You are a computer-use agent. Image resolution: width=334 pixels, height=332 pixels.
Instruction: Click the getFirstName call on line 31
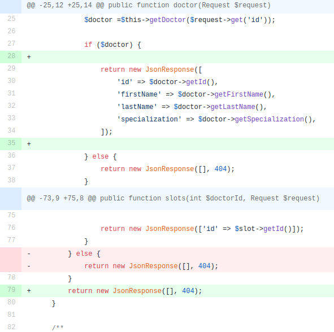click(x=239, y=94)
